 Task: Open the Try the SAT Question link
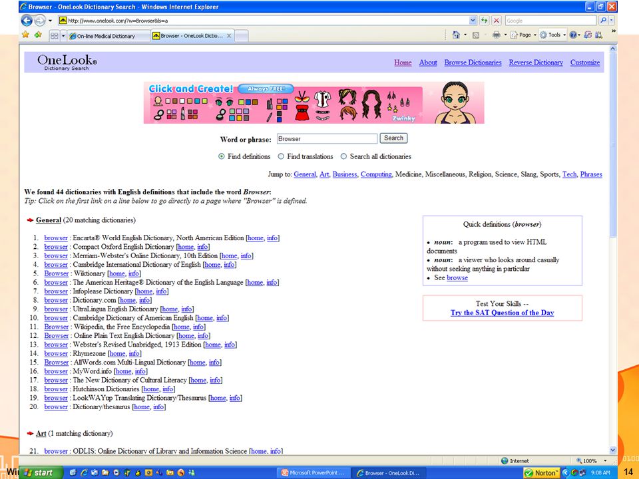[x=502, y=313]
